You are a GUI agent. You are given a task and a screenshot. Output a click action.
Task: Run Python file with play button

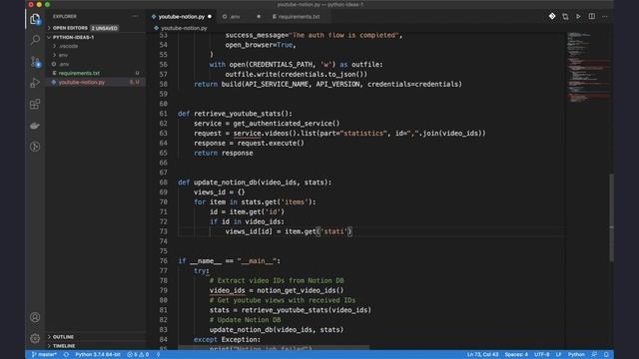[578, 16]
